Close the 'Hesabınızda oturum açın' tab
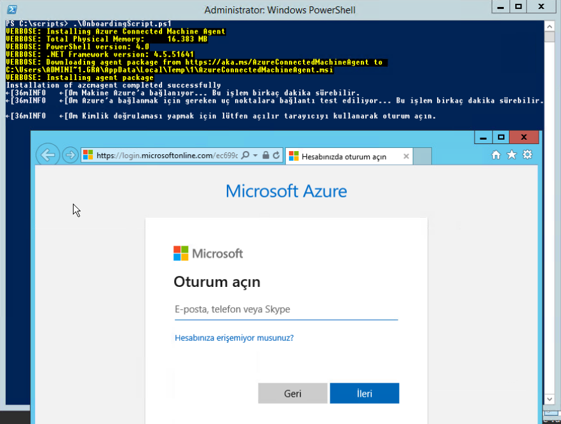 (406, 156)
